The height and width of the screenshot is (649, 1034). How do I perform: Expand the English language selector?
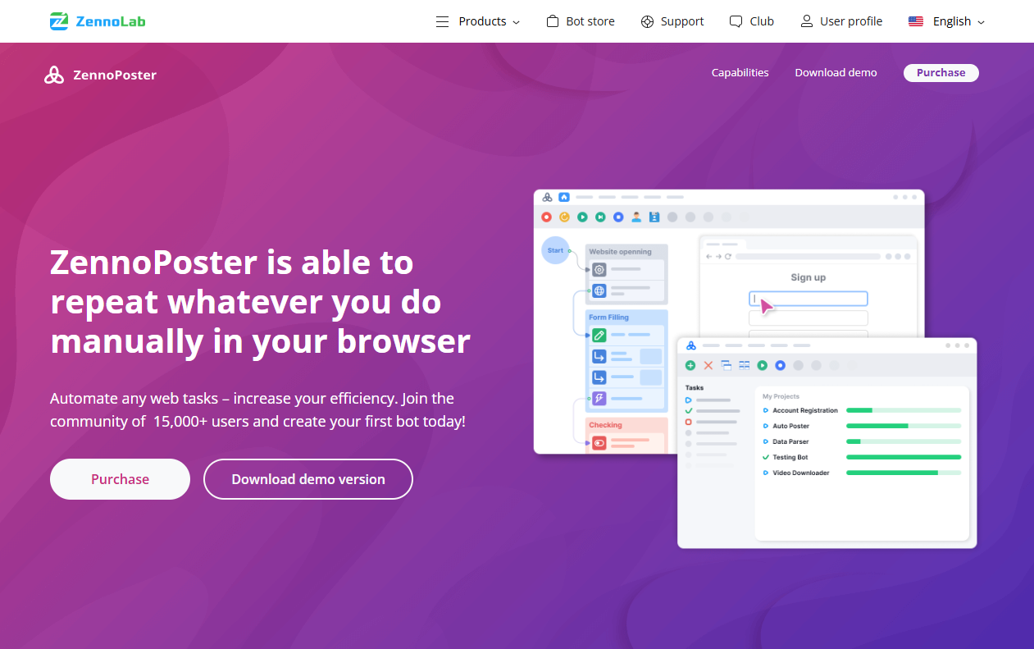point(946,21)
